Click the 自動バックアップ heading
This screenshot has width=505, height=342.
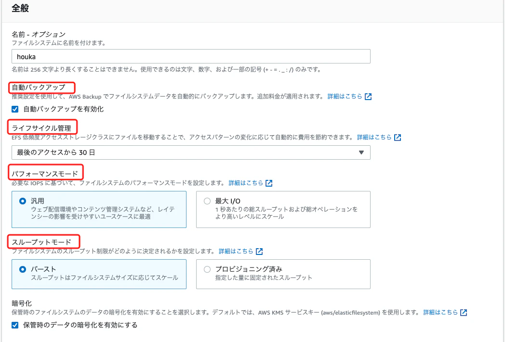[x=39, y=88]
